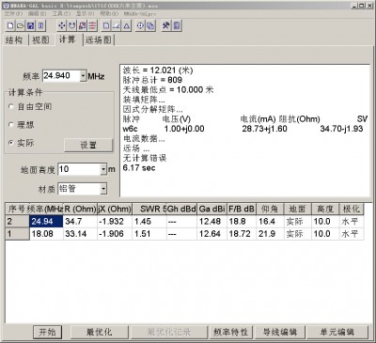This screenshot has height=343, width=376.
Task: Click the gain value 12.64 cell
Action: (211, 234)
